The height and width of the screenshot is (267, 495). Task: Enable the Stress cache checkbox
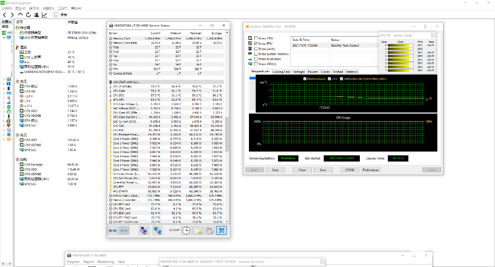[x=256, y=49]
